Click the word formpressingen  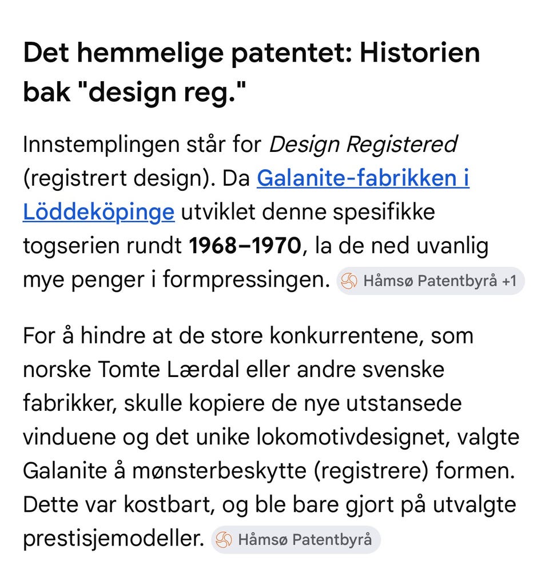(246, 280)
